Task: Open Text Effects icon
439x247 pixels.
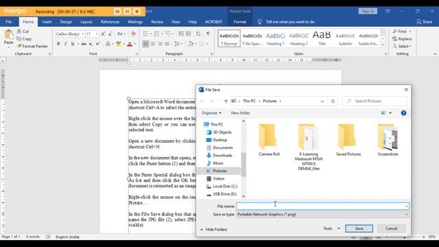Action: 108,44
